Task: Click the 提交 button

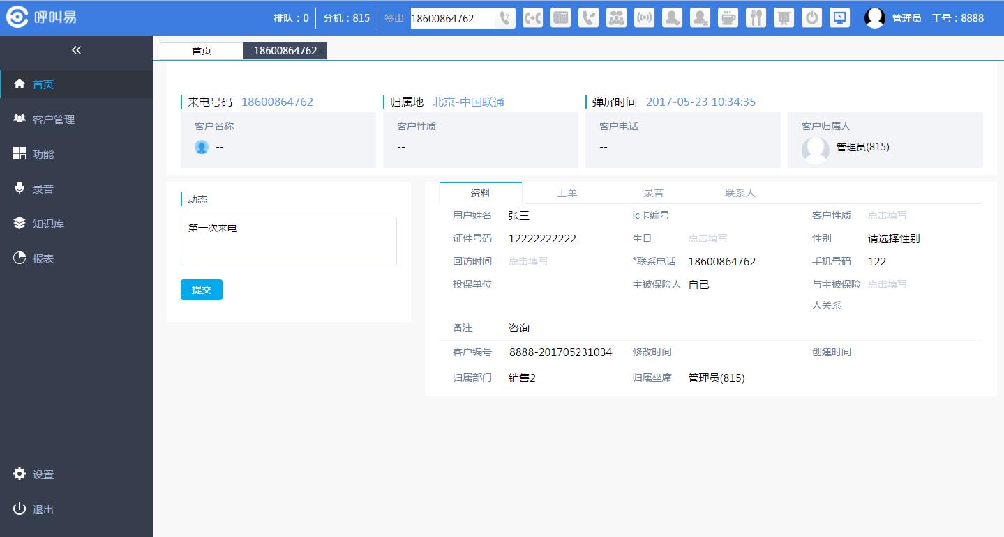Action: [x=202, y=290]
